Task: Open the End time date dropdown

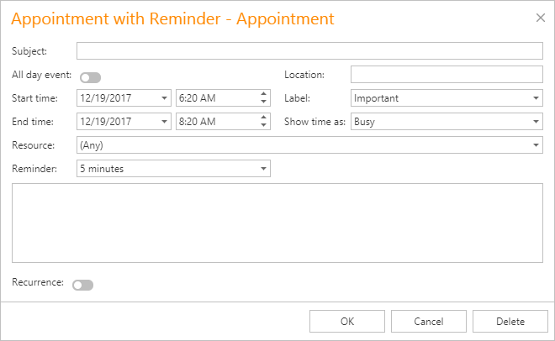Action: pyautogui.click(x=164, y=122)
